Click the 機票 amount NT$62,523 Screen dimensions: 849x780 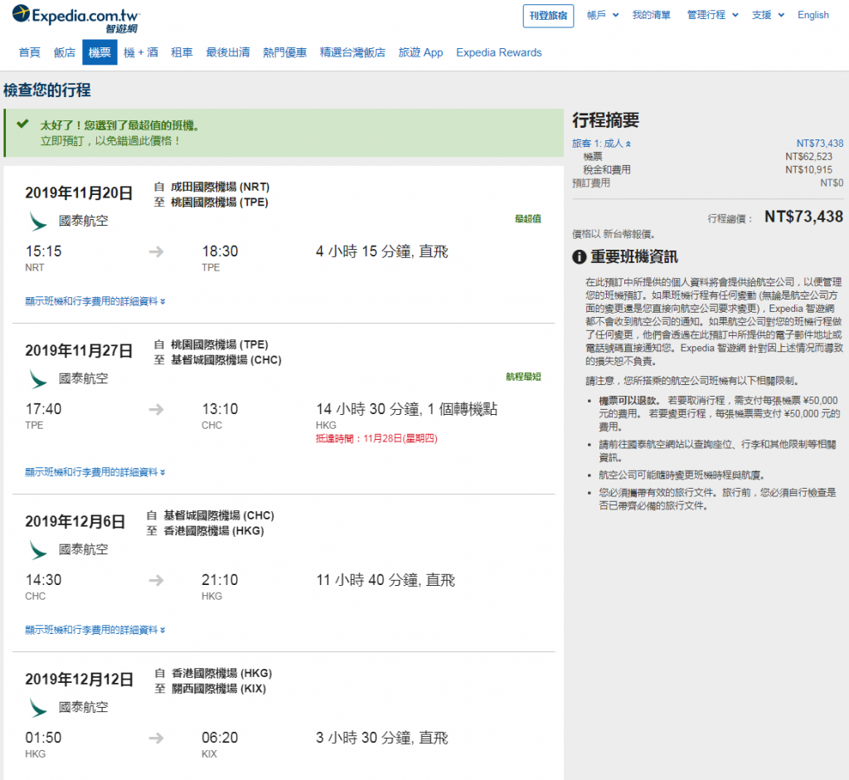809,157
